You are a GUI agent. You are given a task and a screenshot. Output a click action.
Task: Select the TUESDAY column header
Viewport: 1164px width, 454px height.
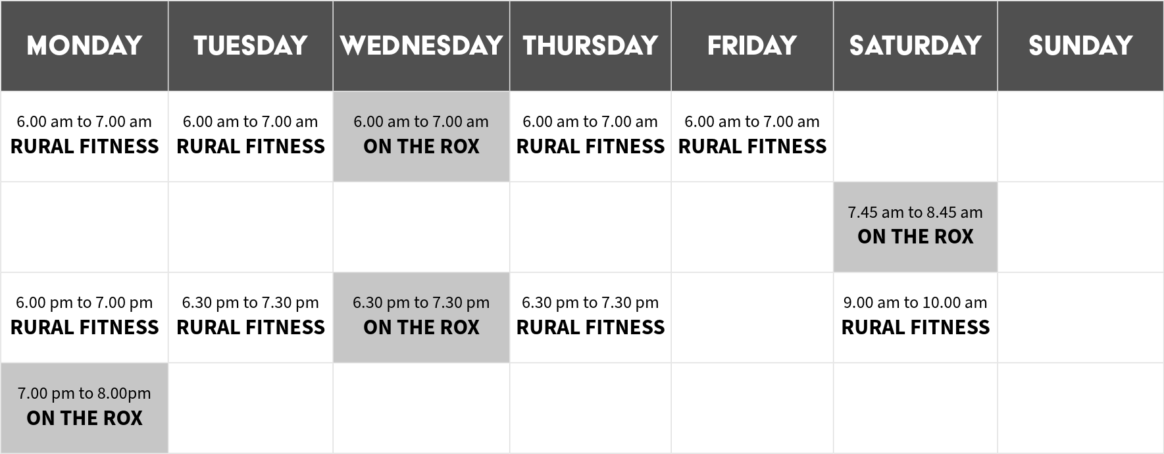[x=251, y=45]
